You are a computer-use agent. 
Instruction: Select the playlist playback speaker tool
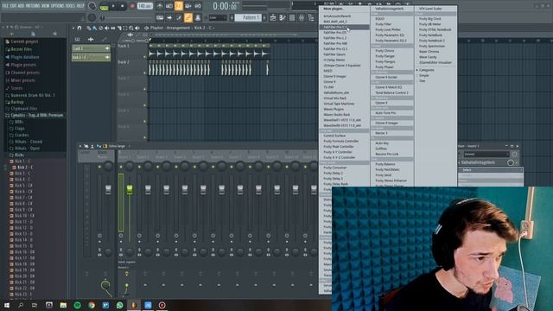coord(137,28)
